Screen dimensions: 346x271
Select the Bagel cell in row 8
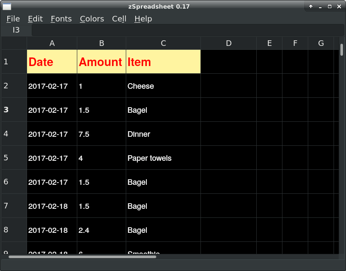coord(163,230)
